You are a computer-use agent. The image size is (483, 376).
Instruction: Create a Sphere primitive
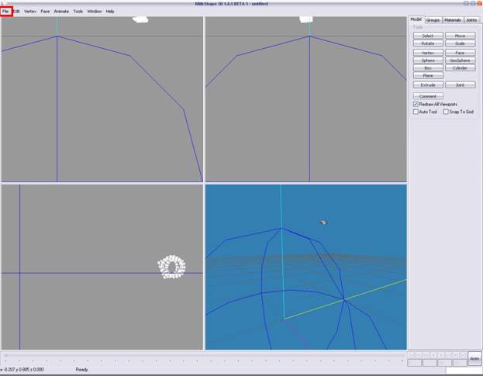[x=428, y=60]
